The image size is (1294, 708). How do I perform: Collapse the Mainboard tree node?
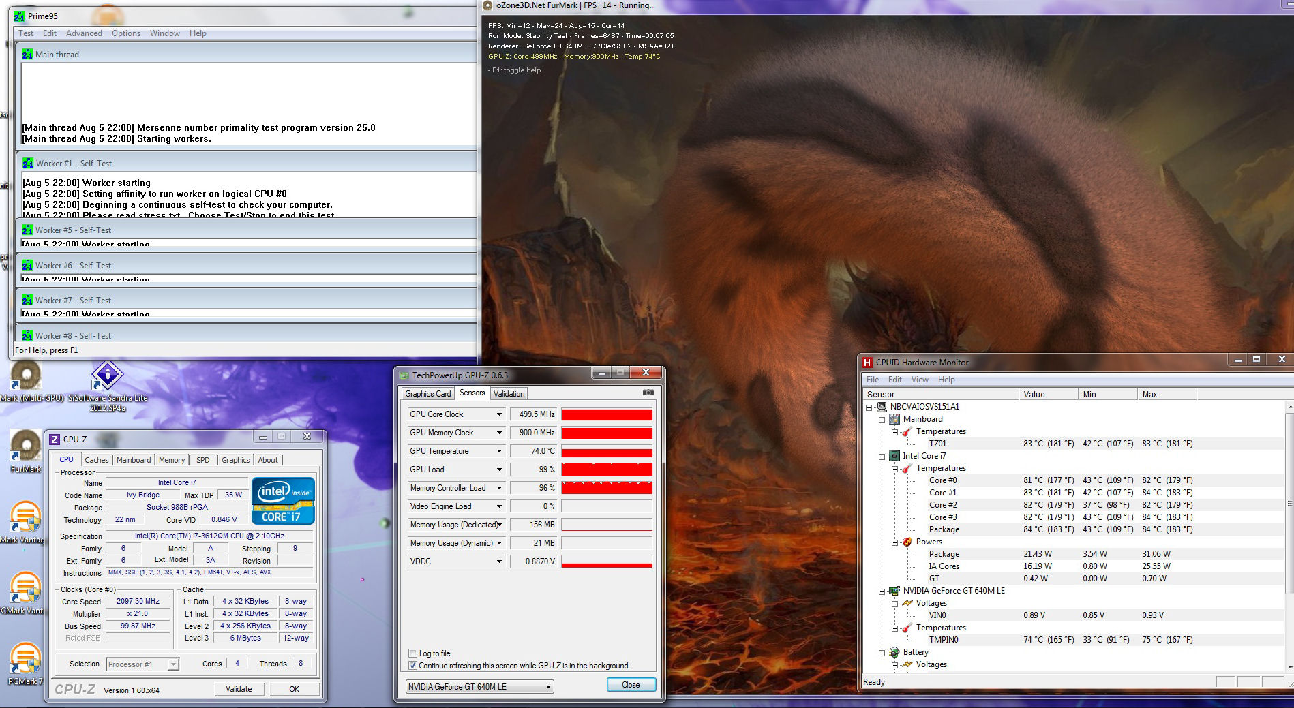tap(882, 419)
